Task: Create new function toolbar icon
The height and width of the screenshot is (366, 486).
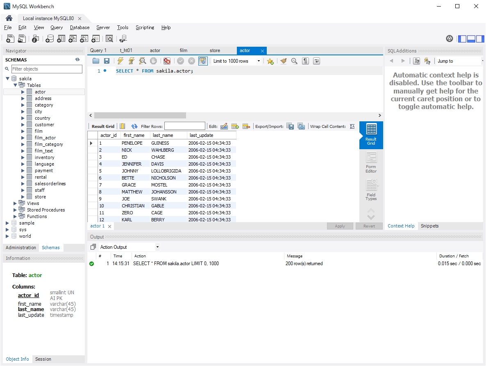Action: click(x=95, y=39)
